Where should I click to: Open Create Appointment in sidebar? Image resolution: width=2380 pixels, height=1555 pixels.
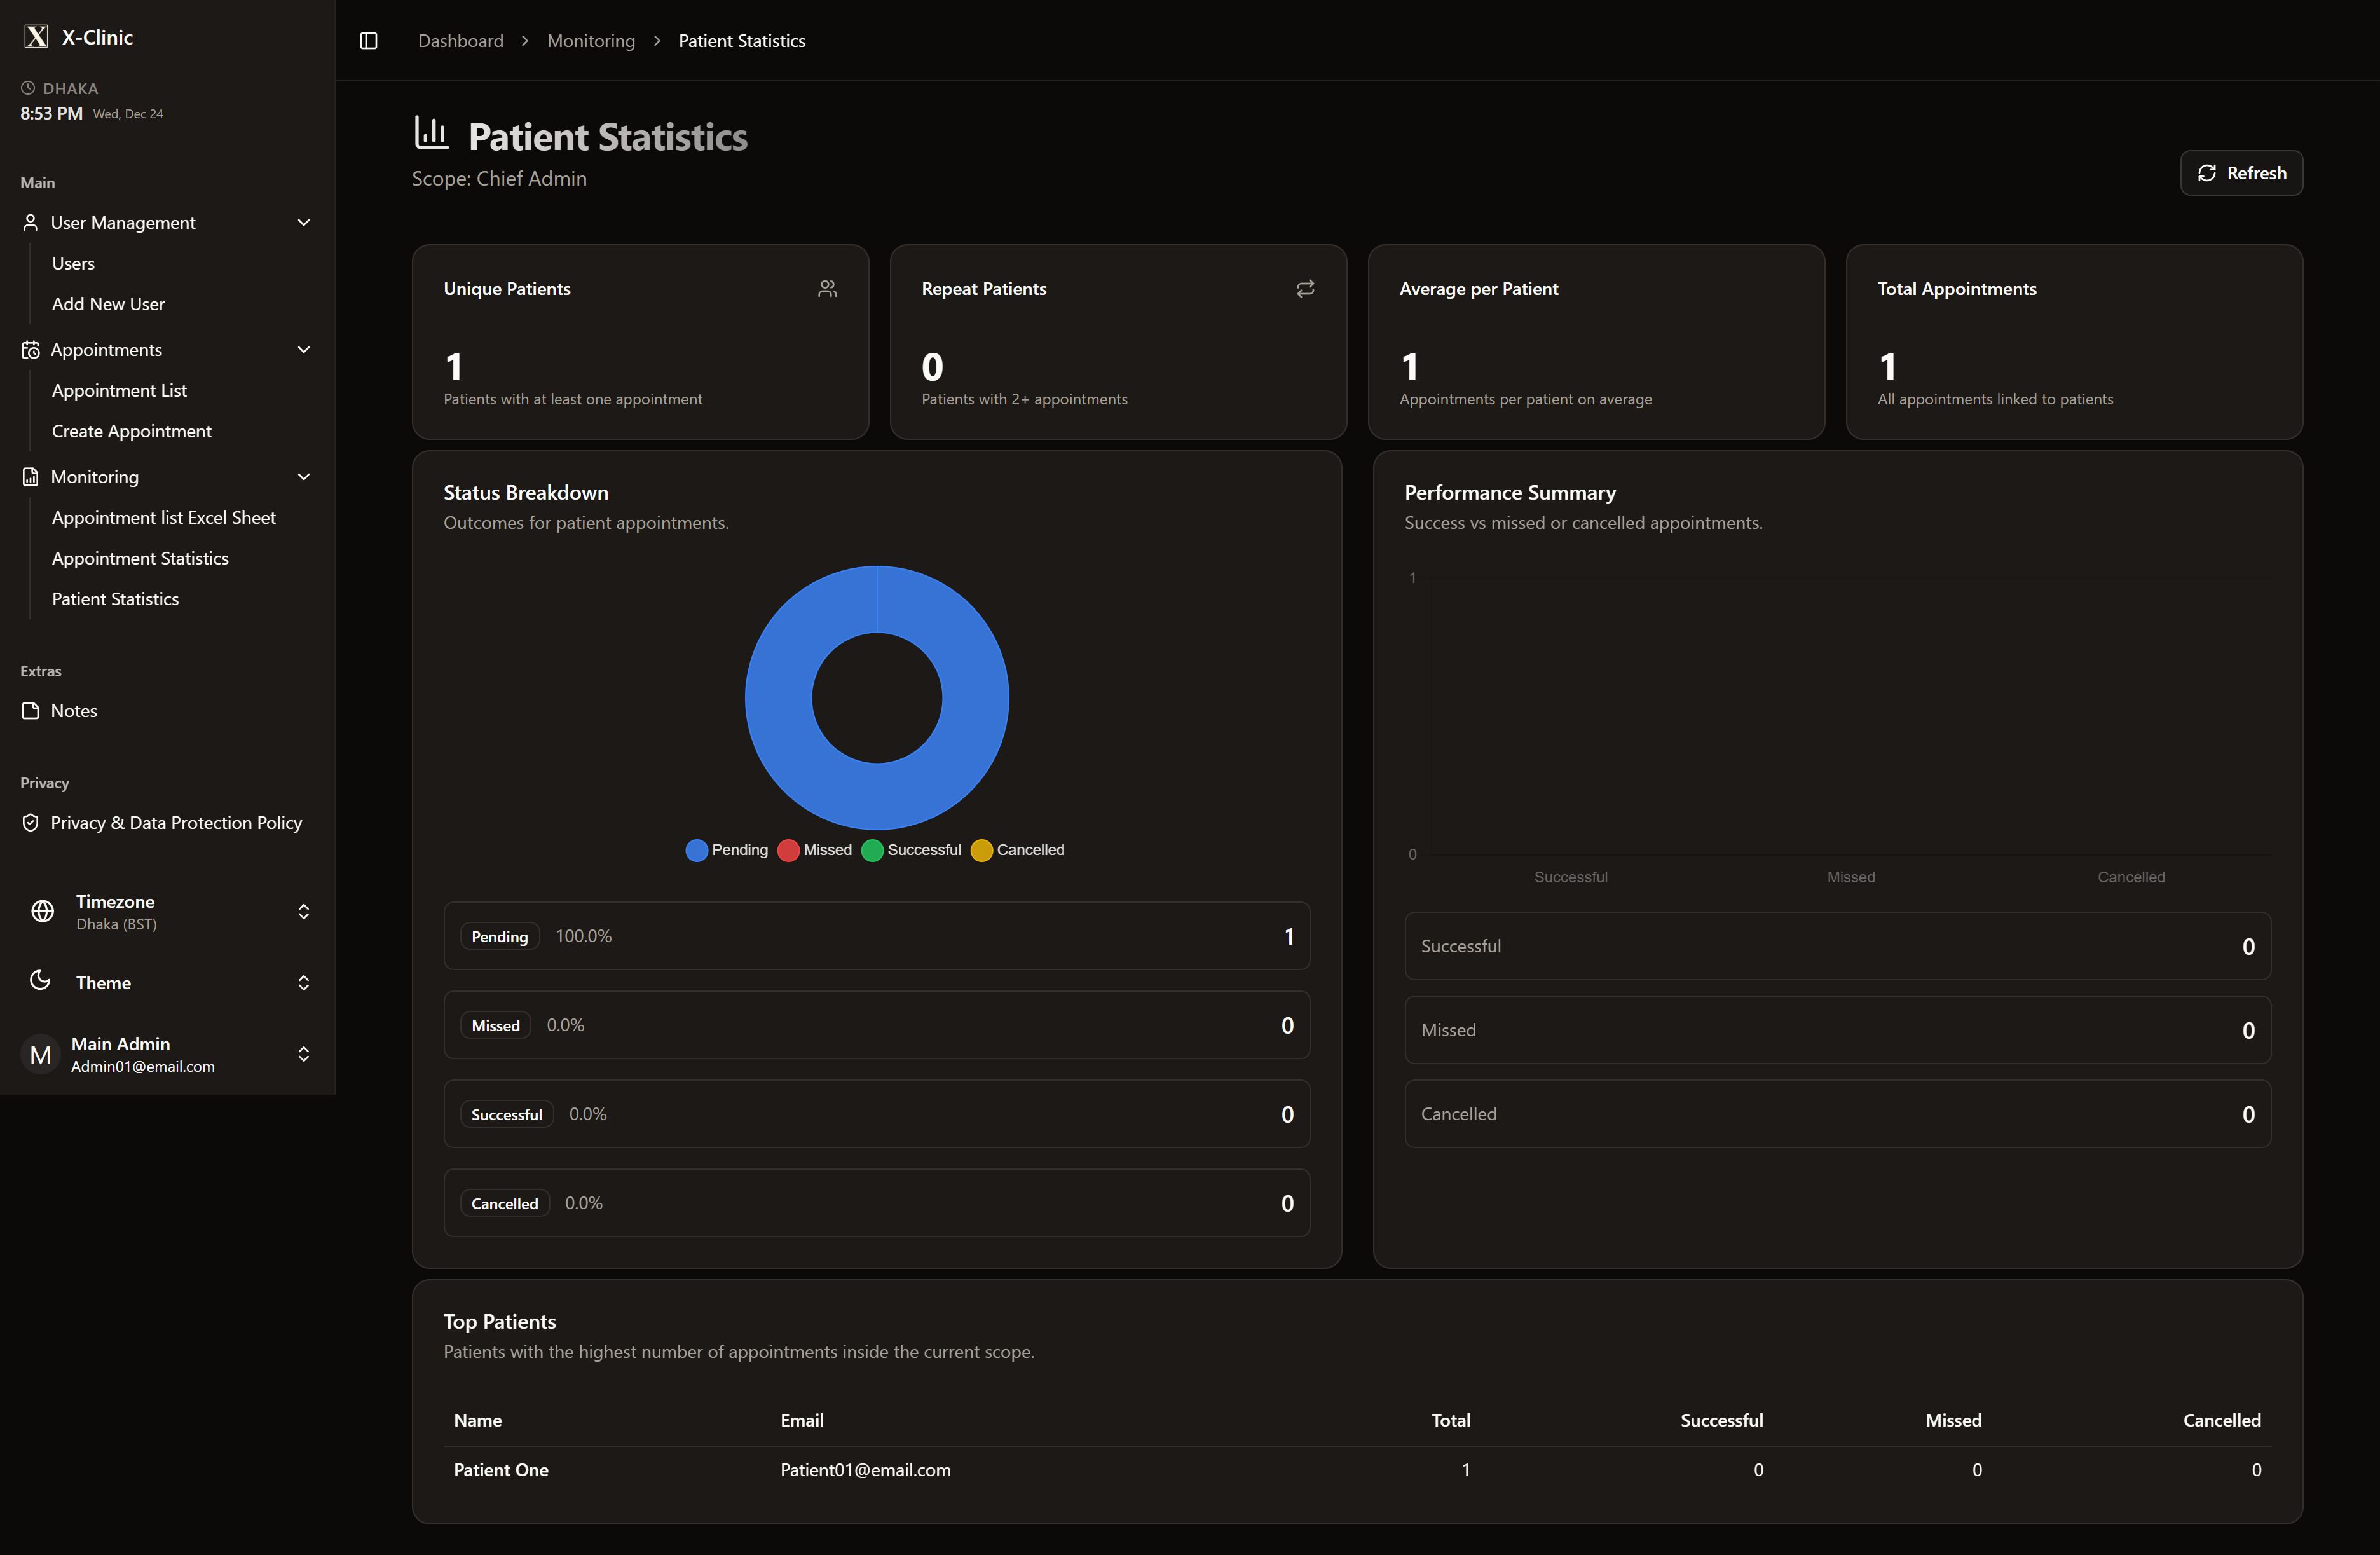pyautogui.click(x=131, y=431)
